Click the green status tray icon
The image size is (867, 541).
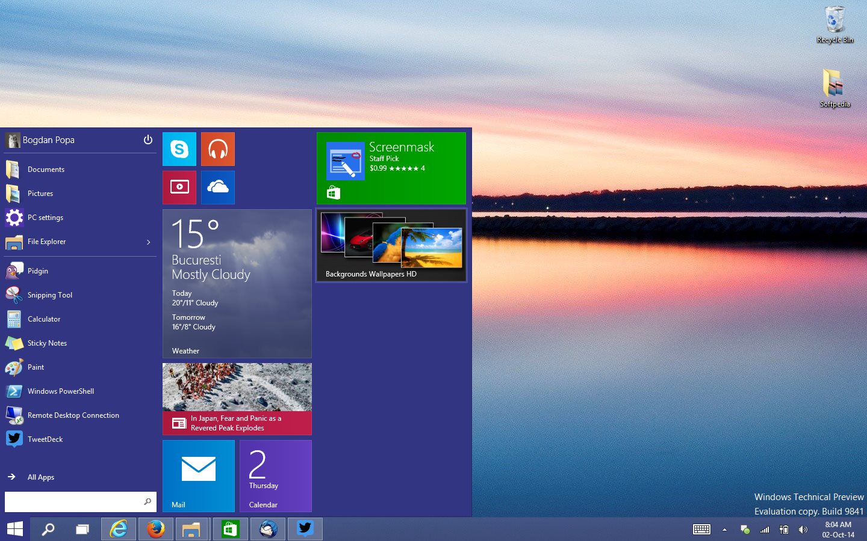pos(745,530)
